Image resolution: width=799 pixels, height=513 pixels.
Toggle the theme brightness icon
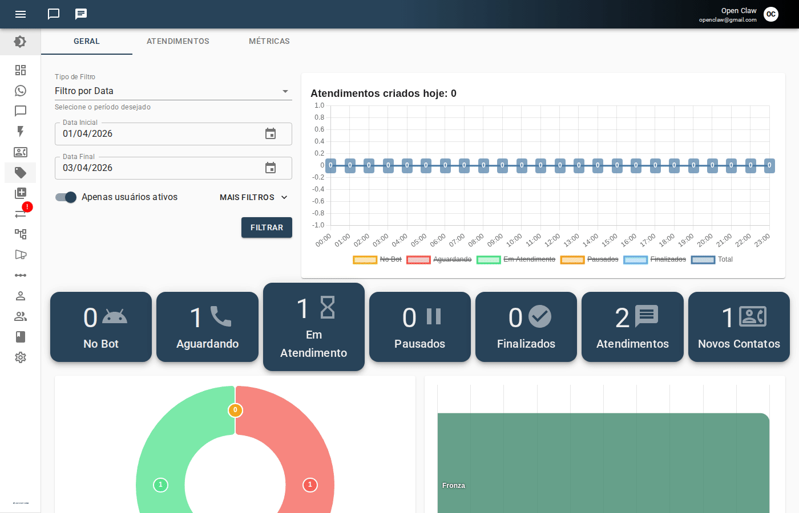pos(20,42)
